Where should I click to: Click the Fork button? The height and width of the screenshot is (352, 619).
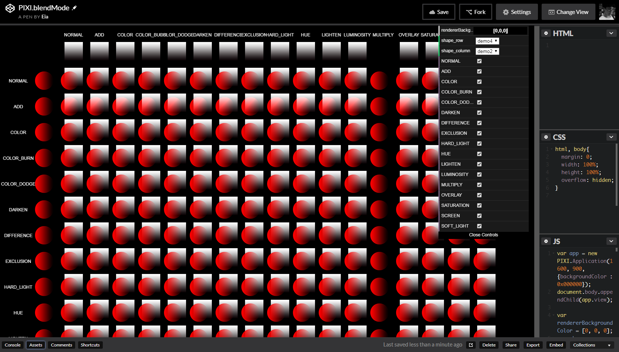click(475, 12)
